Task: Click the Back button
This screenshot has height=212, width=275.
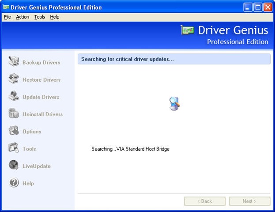Action: tap(205, 201)
